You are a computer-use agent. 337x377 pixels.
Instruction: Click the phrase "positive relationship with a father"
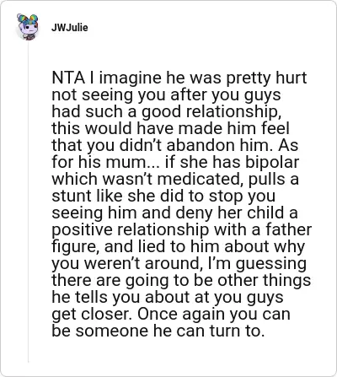(x=182, y=229)
